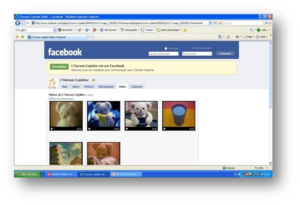The image size is (300, 205).
Task: Play the white bear with blue bottle video
Action: [141, 116]
